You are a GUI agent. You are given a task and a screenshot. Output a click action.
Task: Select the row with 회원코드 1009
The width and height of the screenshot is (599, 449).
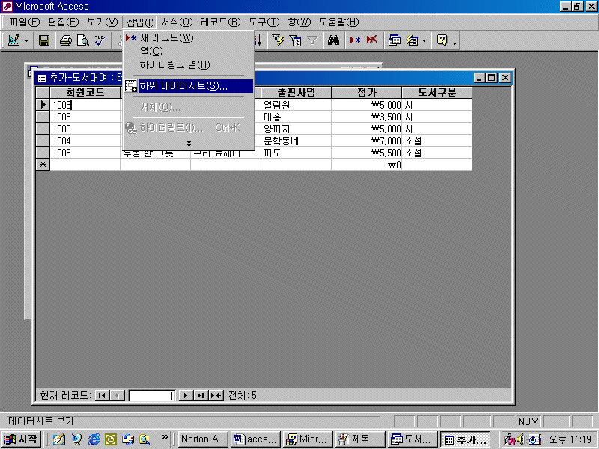43,129
